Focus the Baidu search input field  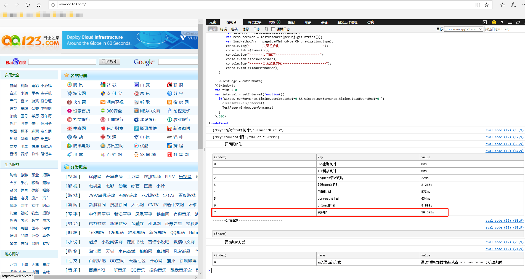(62, 62)
